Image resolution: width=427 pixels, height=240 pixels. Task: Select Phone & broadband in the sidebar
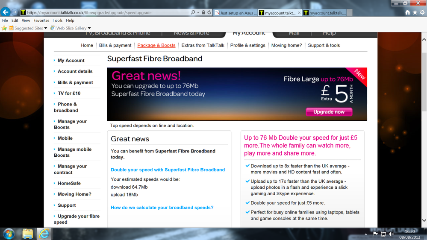66,107
